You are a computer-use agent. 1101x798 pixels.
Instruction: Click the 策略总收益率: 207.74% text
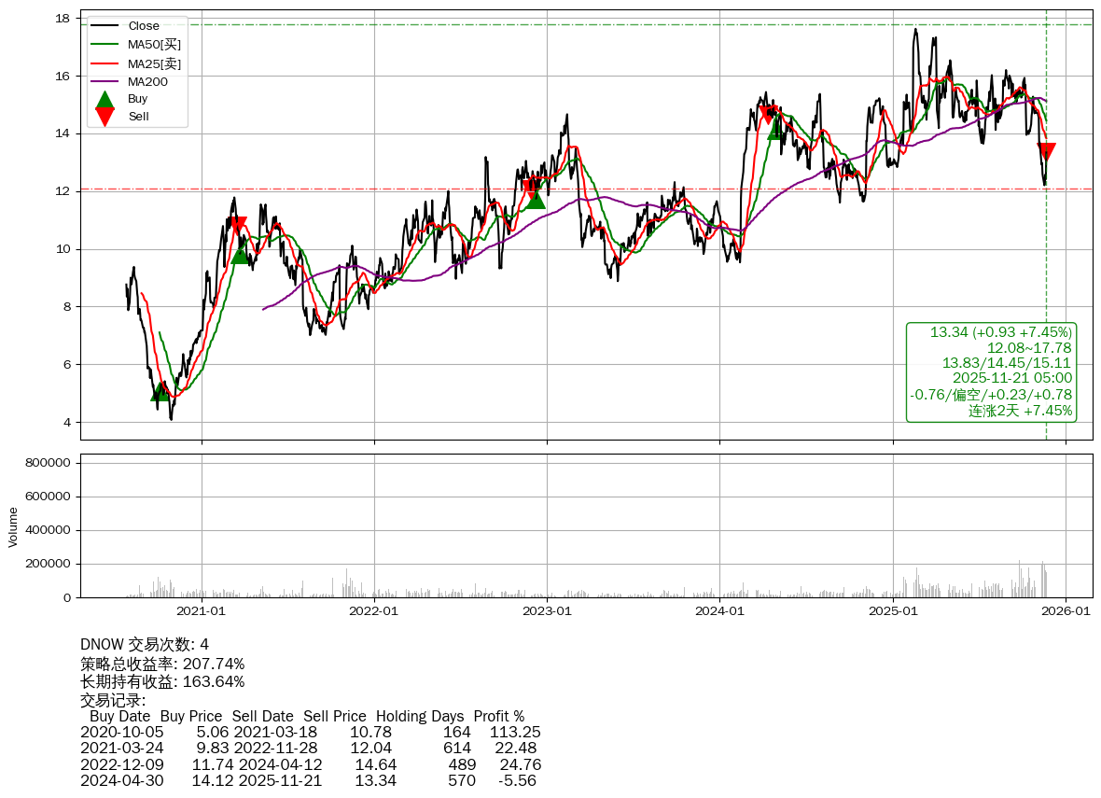coord(162,664)
